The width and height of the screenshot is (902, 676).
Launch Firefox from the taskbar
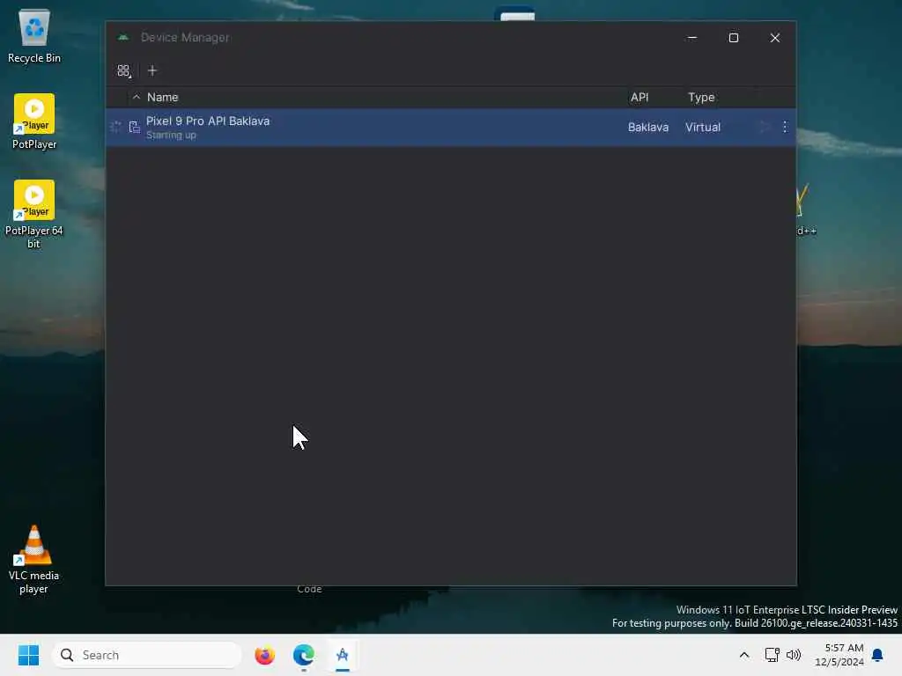(x=264, y=655)
